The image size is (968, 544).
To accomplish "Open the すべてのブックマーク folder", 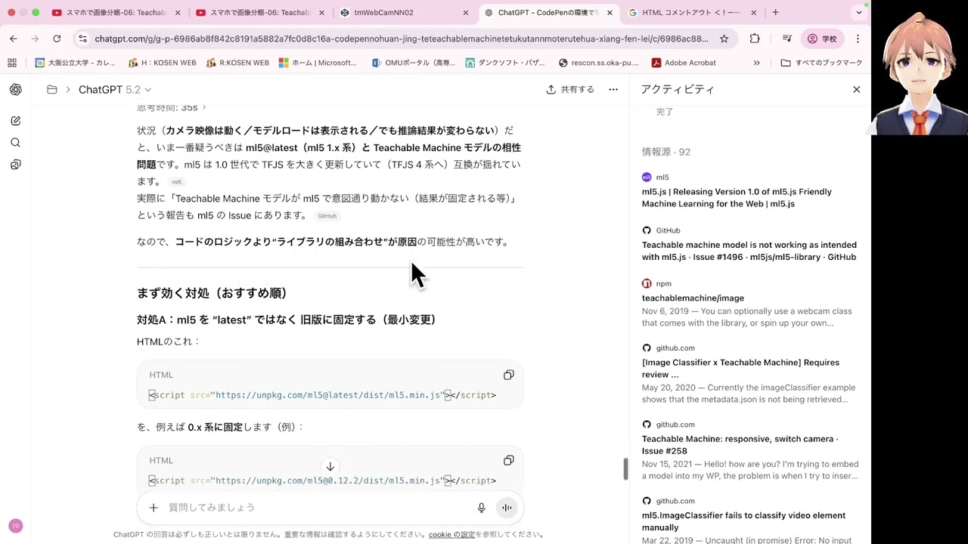I will (x=821, y=63).
